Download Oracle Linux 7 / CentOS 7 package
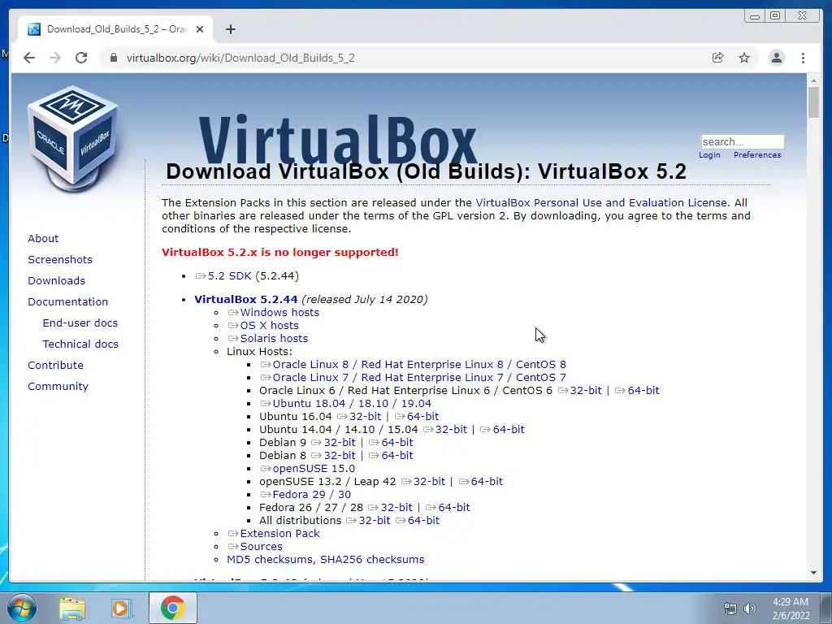Screen dimensions: 832x624 coord(418,377)
